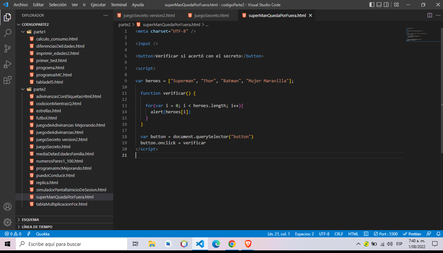Viewport: 443px width, 253px height.
Task: Open the Source Control view
Action: [8, 49]
